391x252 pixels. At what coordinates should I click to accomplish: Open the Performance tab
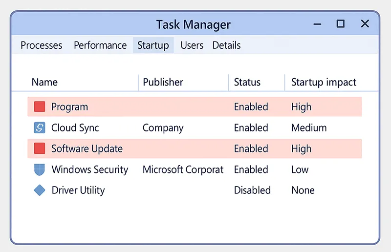click(x=100, y=45)
